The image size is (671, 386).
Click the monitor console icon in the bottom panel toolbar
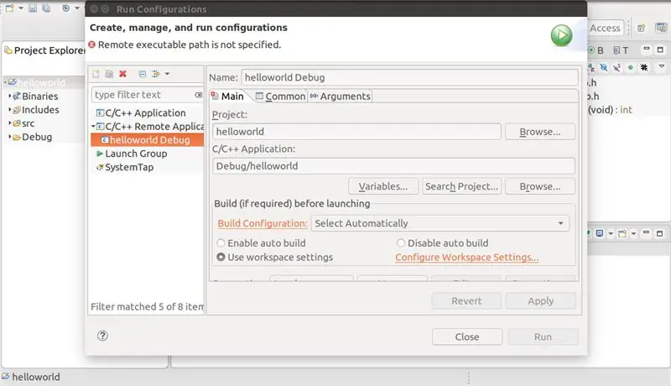[600, 233]
